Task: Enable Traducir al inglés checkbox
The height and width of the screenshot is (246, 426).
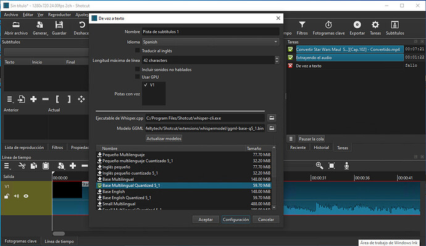Action: pos(138,51)
